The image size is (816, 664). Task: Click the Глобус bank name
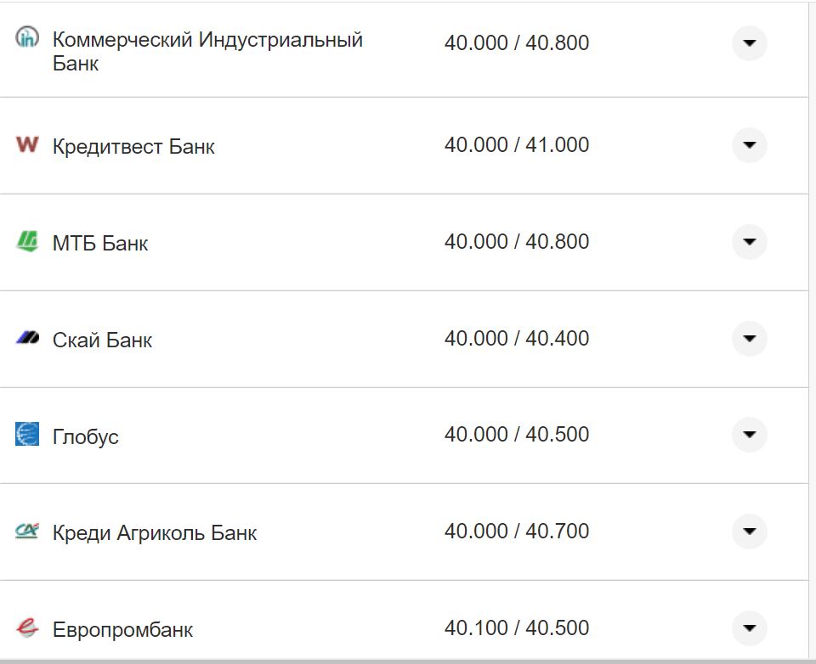[x=86, y=436]
